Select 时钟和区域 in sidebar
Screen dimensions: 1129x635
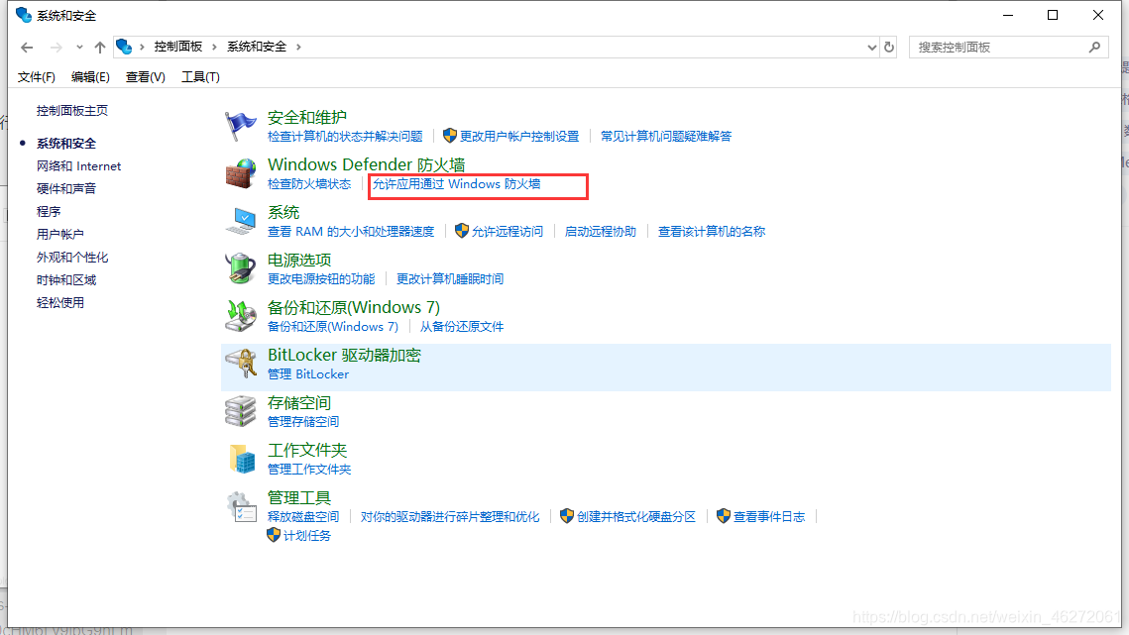pos(66,280)
